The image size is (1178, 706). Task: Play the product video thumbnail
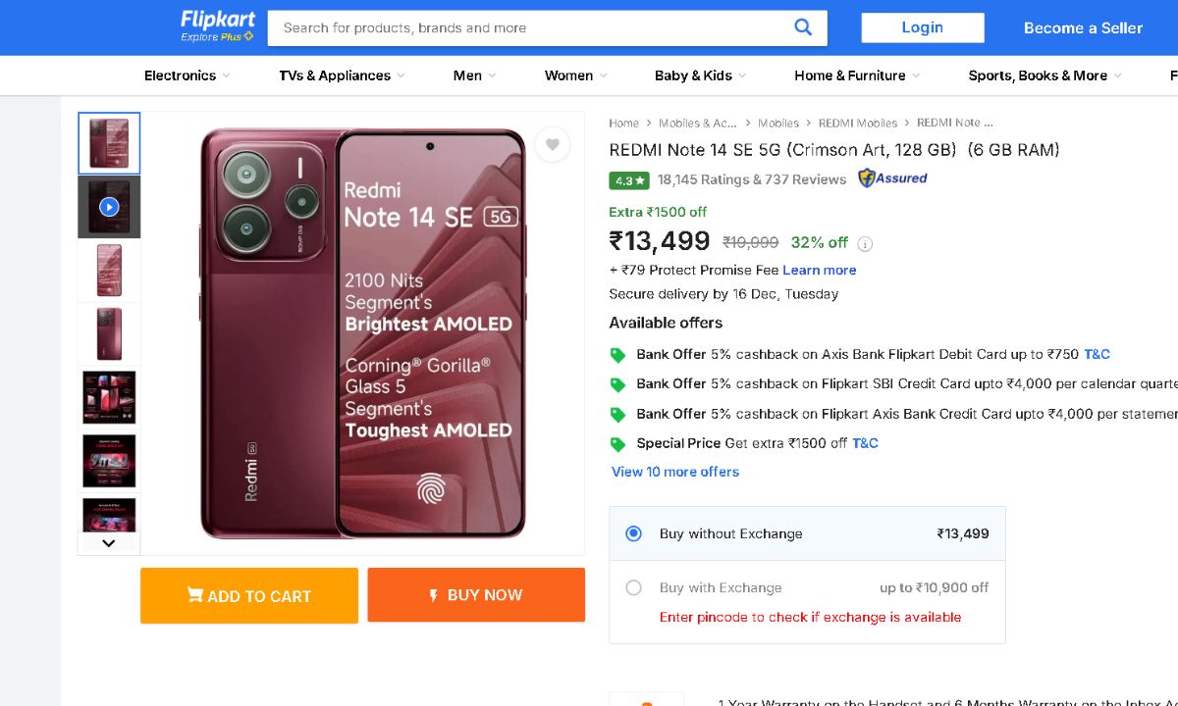pyautogui.click(x=109, y=207)
